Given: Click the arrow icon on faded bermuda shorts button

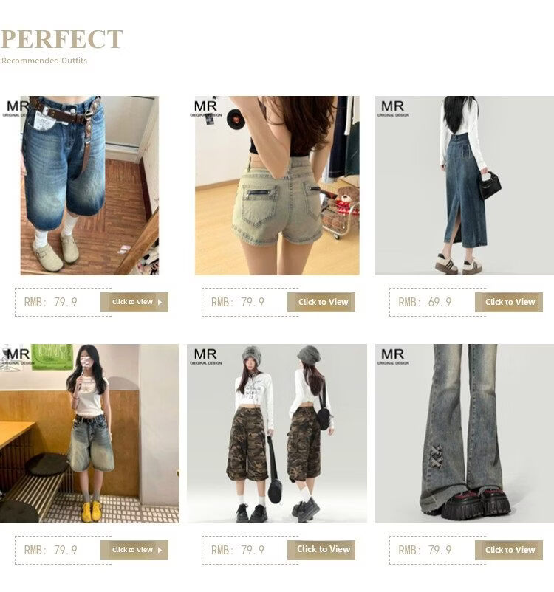Looking at the screenshot, I should [x=160, y=550].
